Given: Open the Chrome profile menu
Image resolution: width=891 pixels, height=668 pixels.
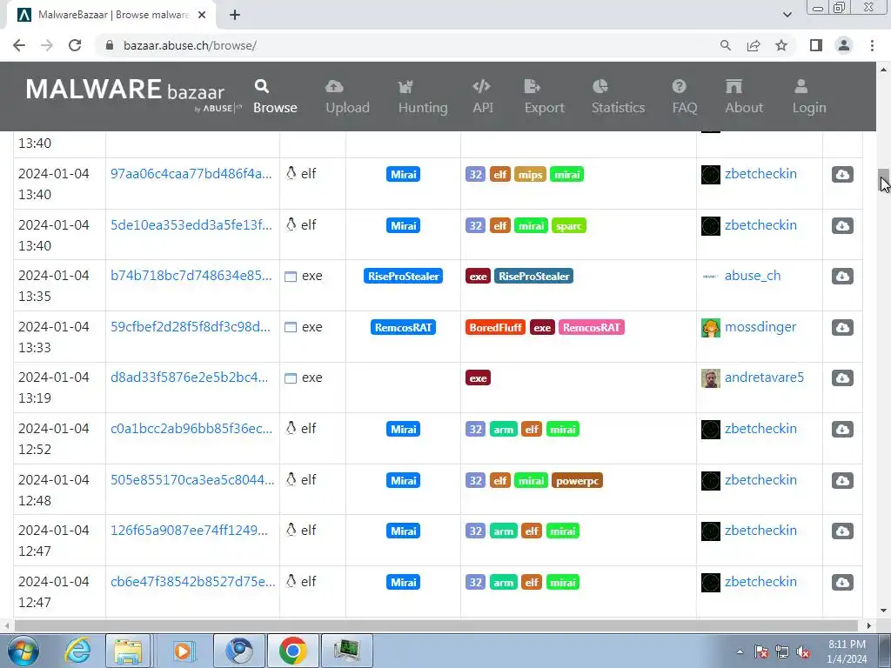Looking at the screenshot, I should point(844,45).
